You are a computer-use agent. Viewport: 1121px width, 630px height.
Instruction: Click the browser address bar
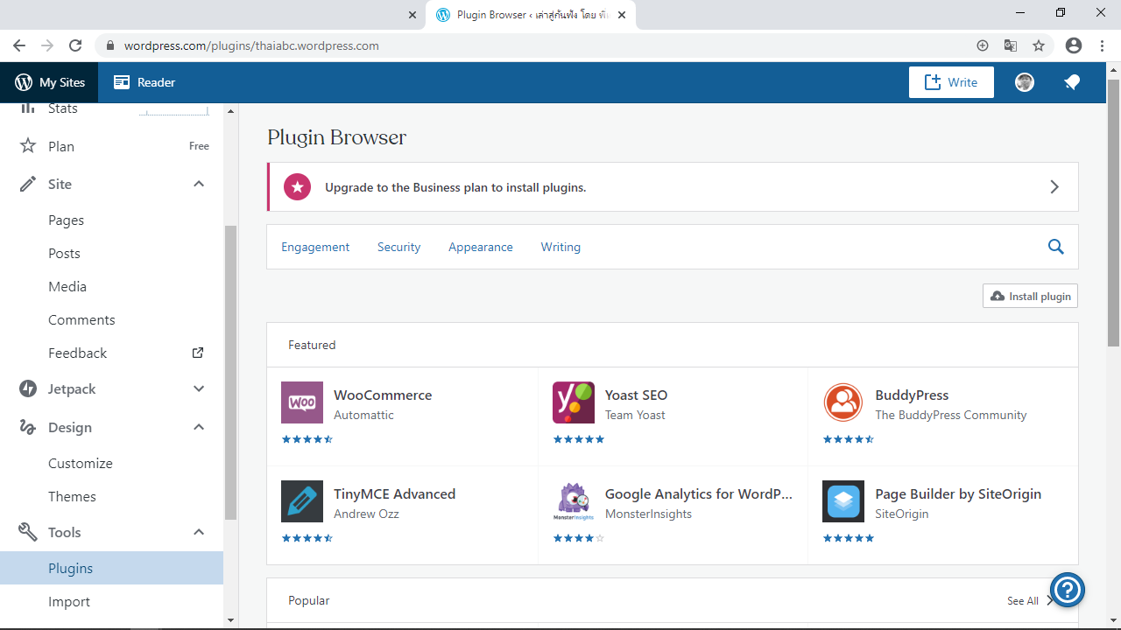[525, 45]
